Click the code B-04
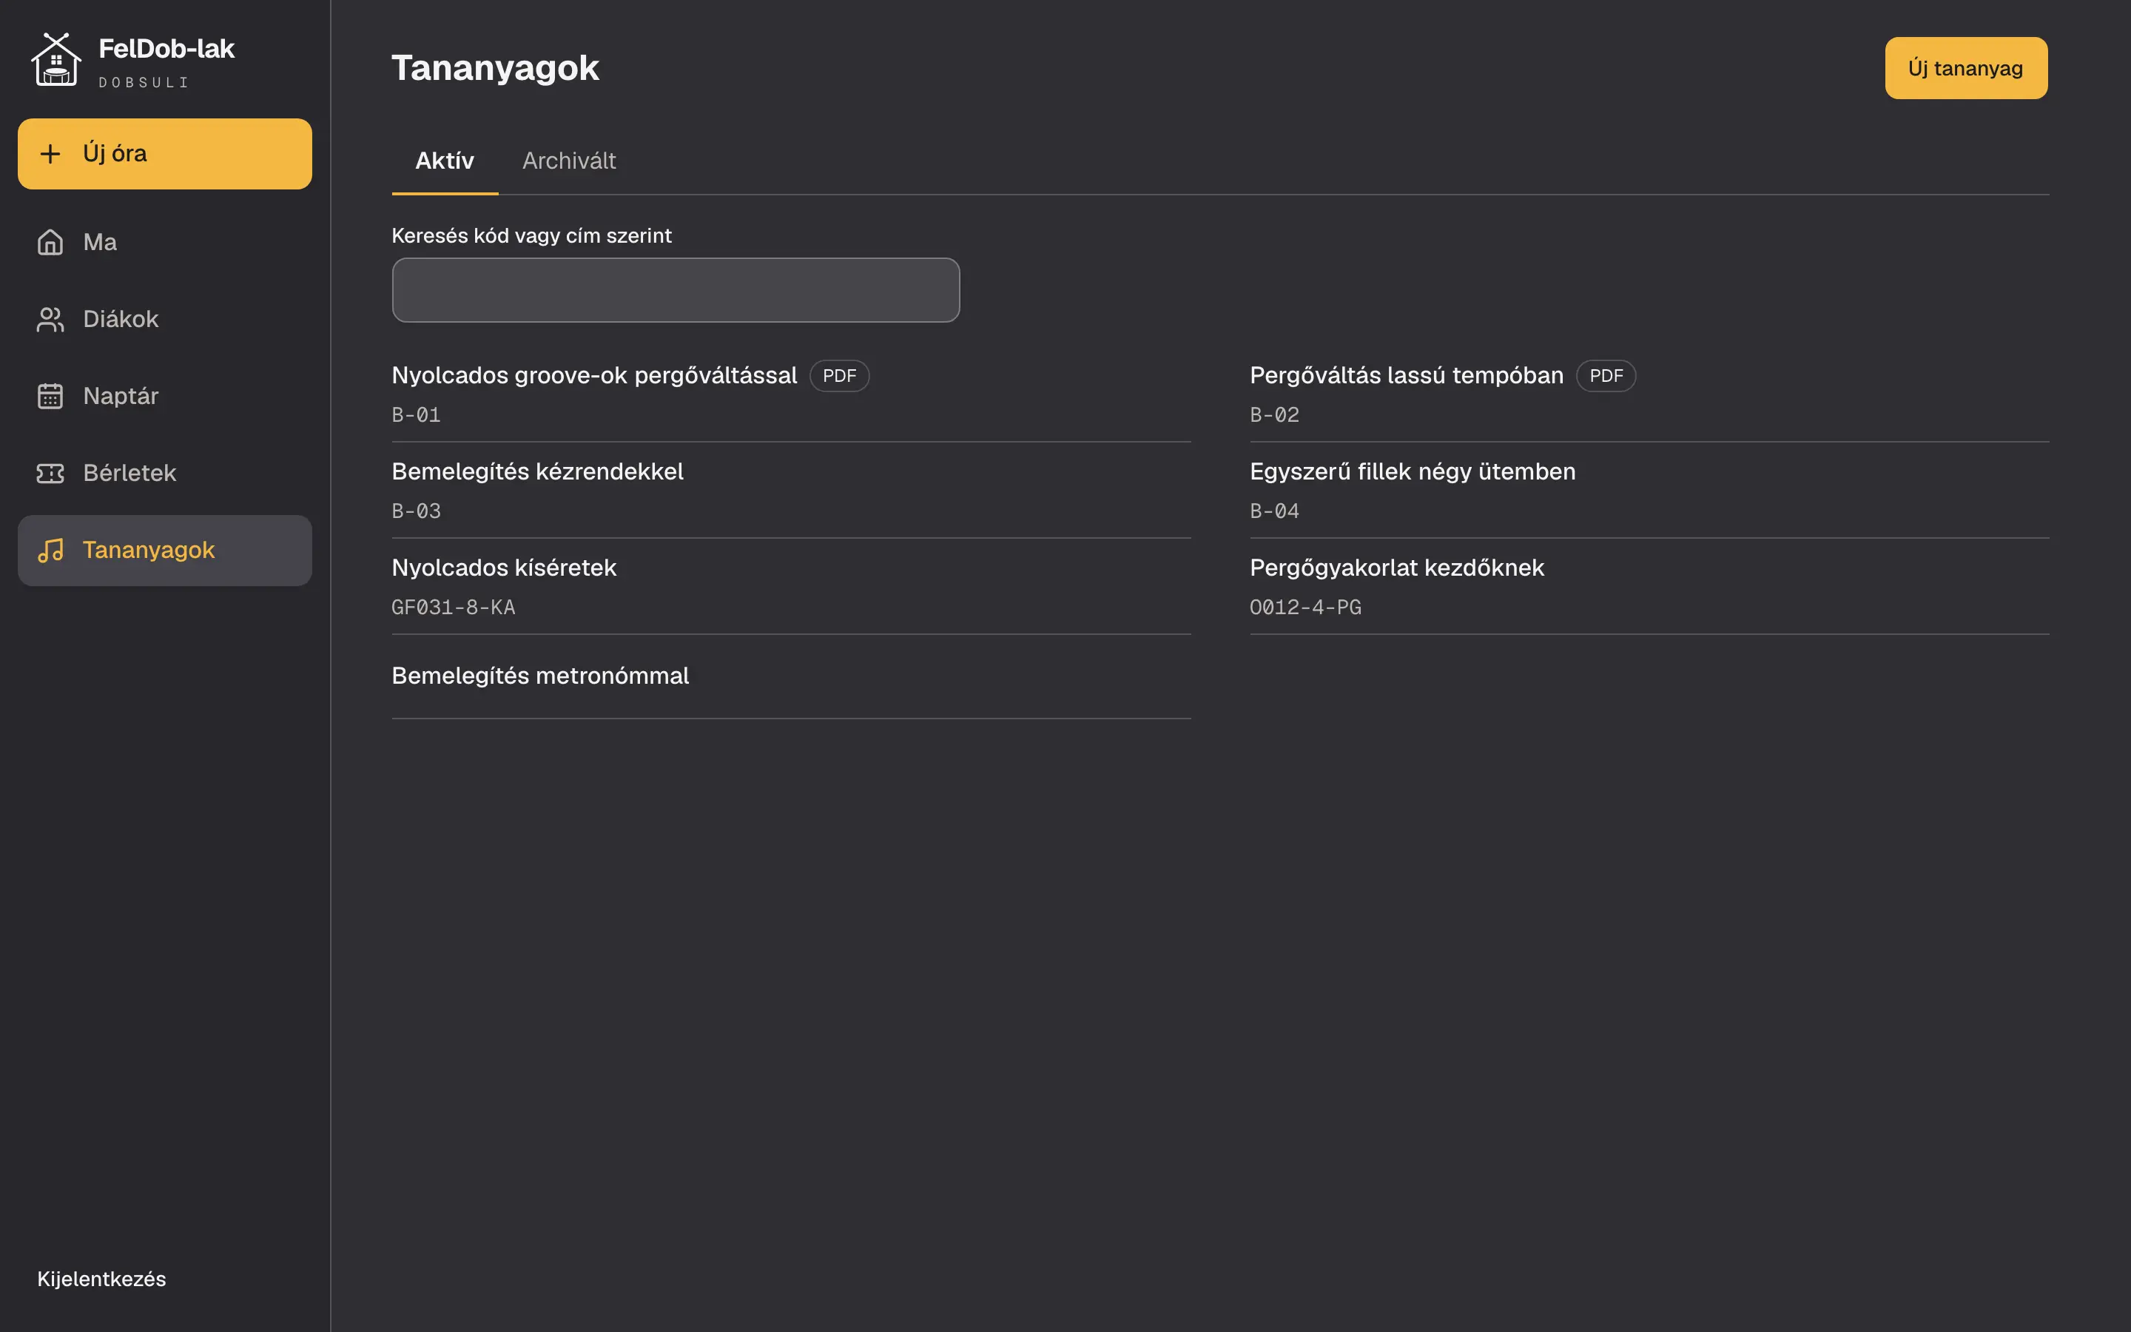2131x1332 pixels. [1274, 511]
